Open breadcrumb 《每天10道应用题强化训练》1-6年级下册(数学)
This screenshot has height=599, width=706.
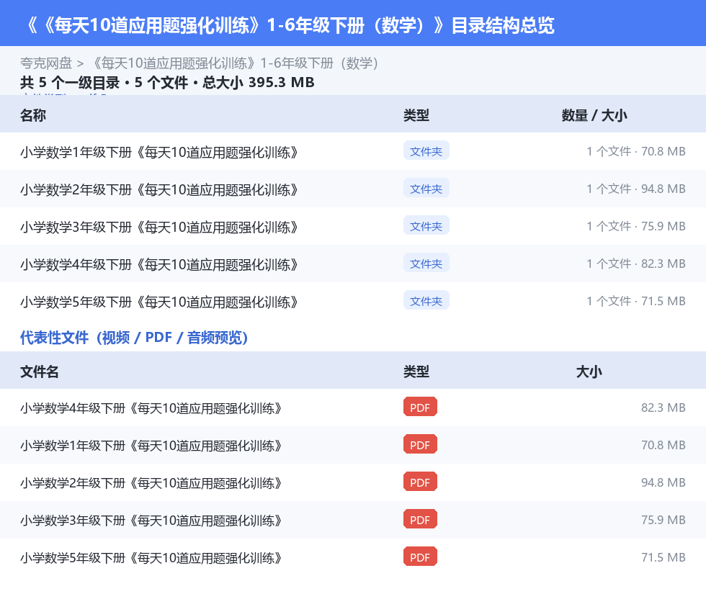[x=235, y=63]
